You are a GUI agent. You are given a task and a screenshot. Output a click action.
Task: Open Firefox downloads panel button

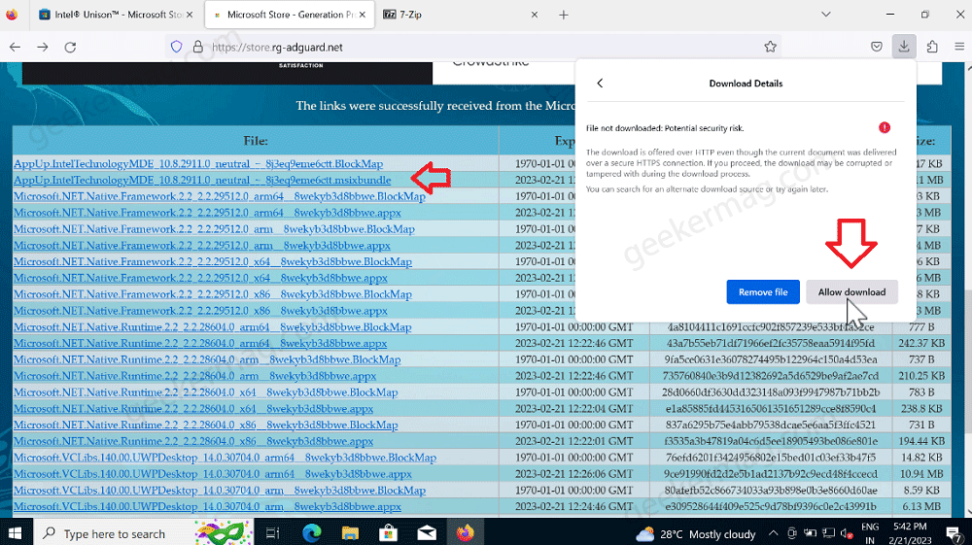904,47
